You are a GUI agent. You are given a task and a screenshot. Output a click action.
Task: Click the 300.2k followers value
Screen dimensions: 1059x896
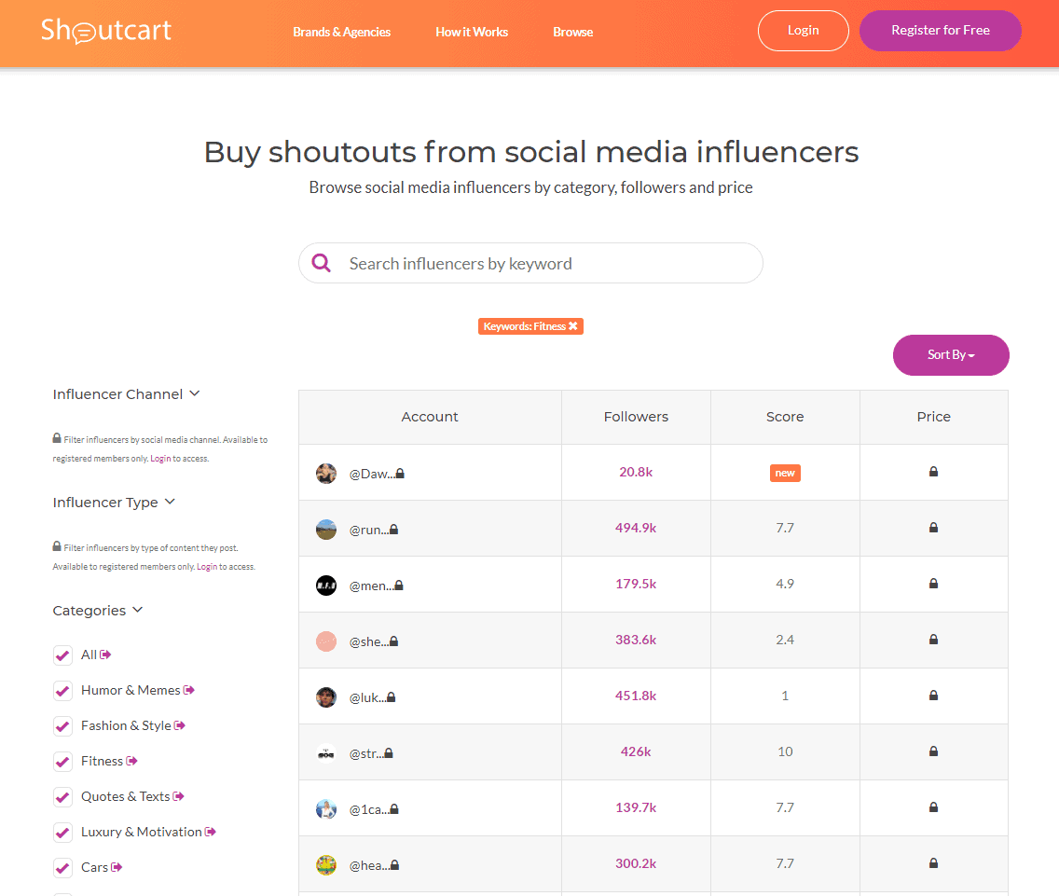[x=636, y=862]
